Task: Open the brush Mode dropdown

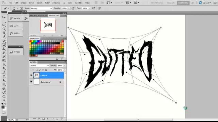Action: tap(41, 8)
